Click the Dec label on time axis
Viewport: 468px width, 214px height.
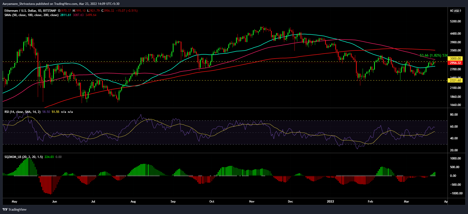290,202
